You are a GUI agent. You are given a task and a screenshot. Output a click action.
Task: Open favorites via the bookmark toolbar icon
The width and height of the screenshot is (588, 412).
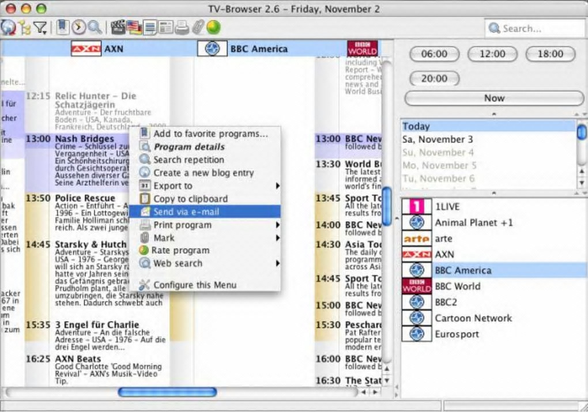pos(63,27)
